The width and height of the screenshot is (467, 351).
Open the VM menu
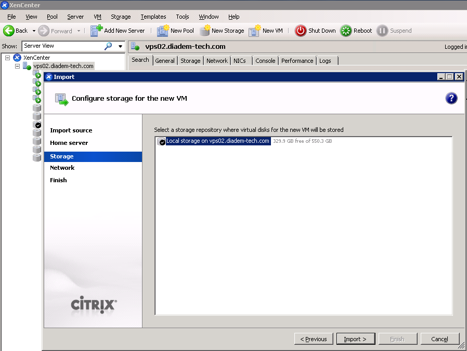pyautogui.click(x=98, y=17)
